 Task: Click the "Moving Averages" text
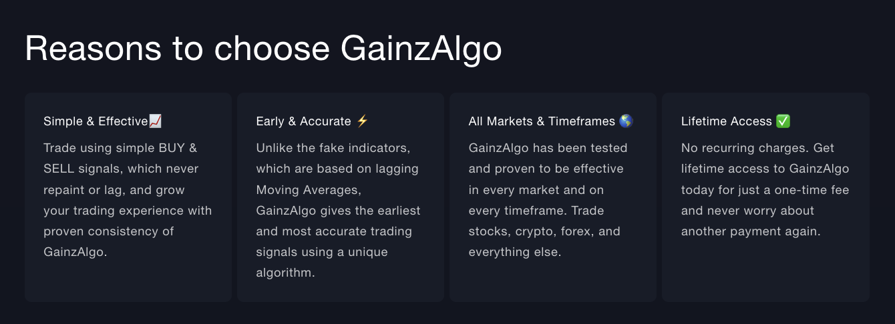(308, 190)
